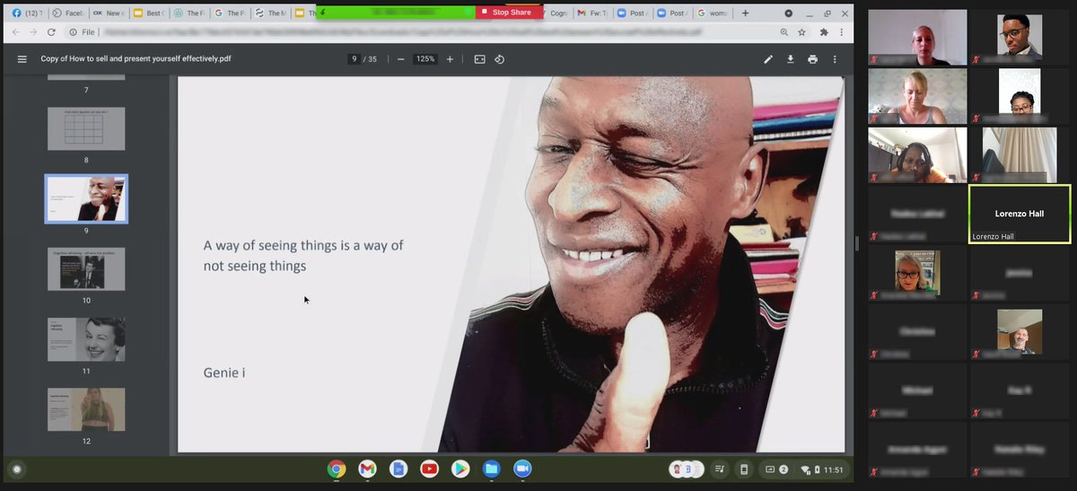1077x491 pixels.
Task: Open browser extensions puzzle icon
Action: click(x=824, y=31)
